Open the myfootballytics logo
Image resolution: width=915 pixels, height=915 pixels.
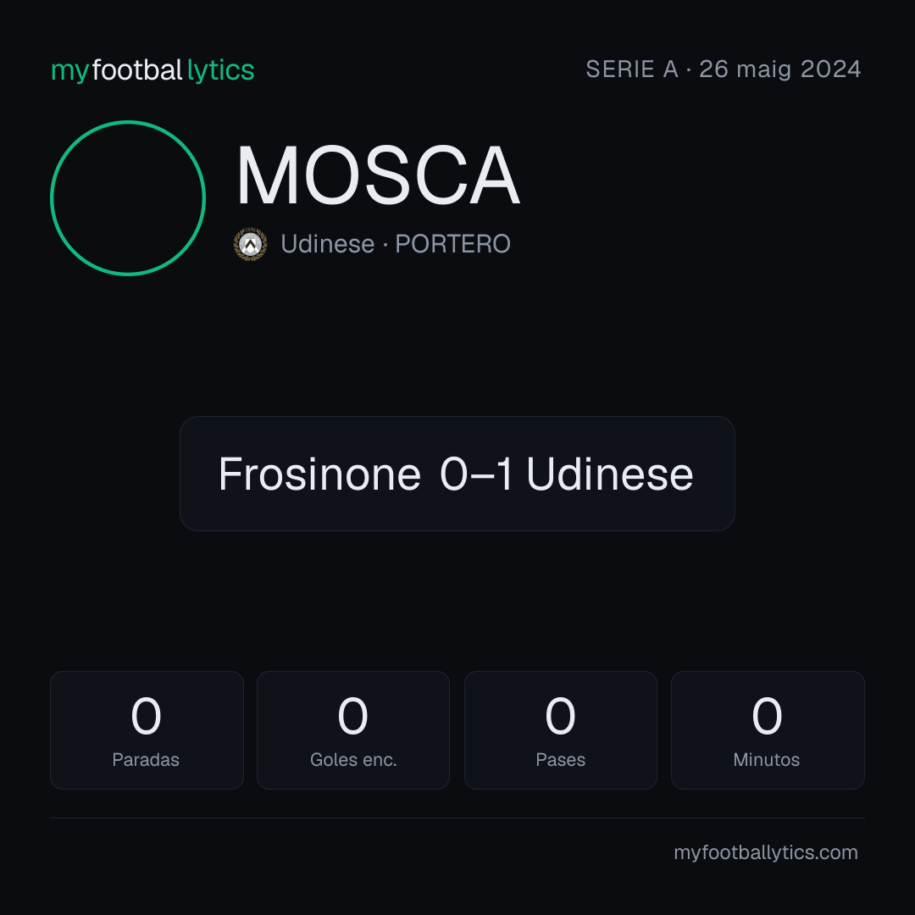(x=152, y=70)
